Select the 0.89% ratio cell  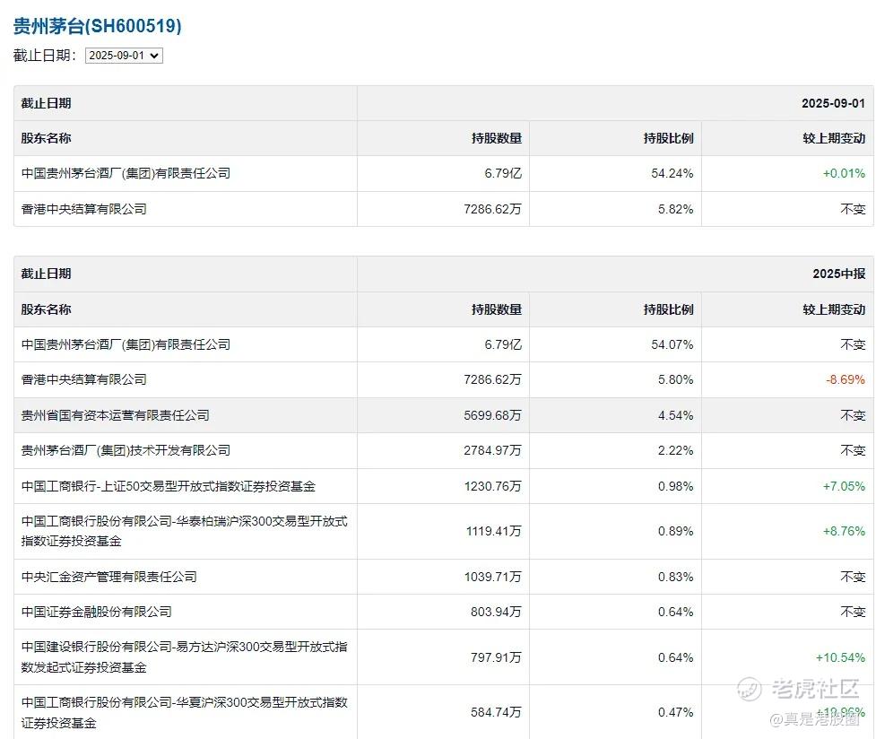(675, 531)
